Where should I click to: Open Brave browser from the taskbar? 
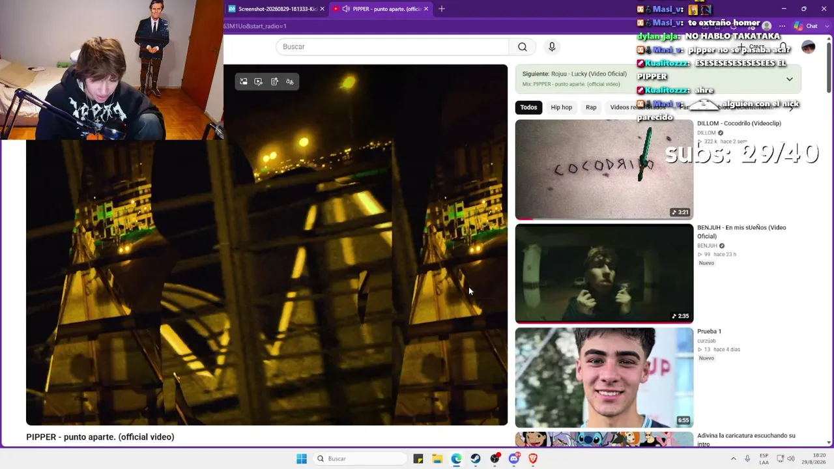[533, 459]
